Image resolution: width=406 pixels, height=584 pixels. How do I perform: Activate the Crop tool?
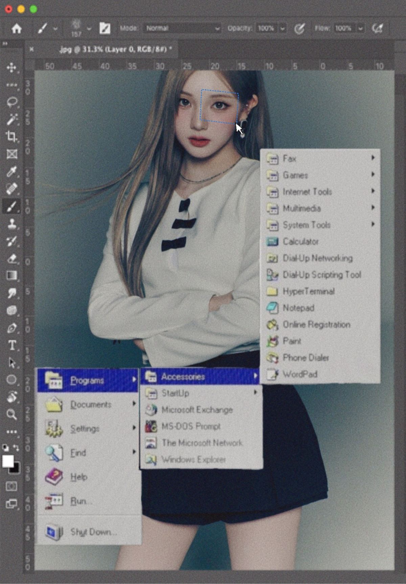(x=12, y=137)
